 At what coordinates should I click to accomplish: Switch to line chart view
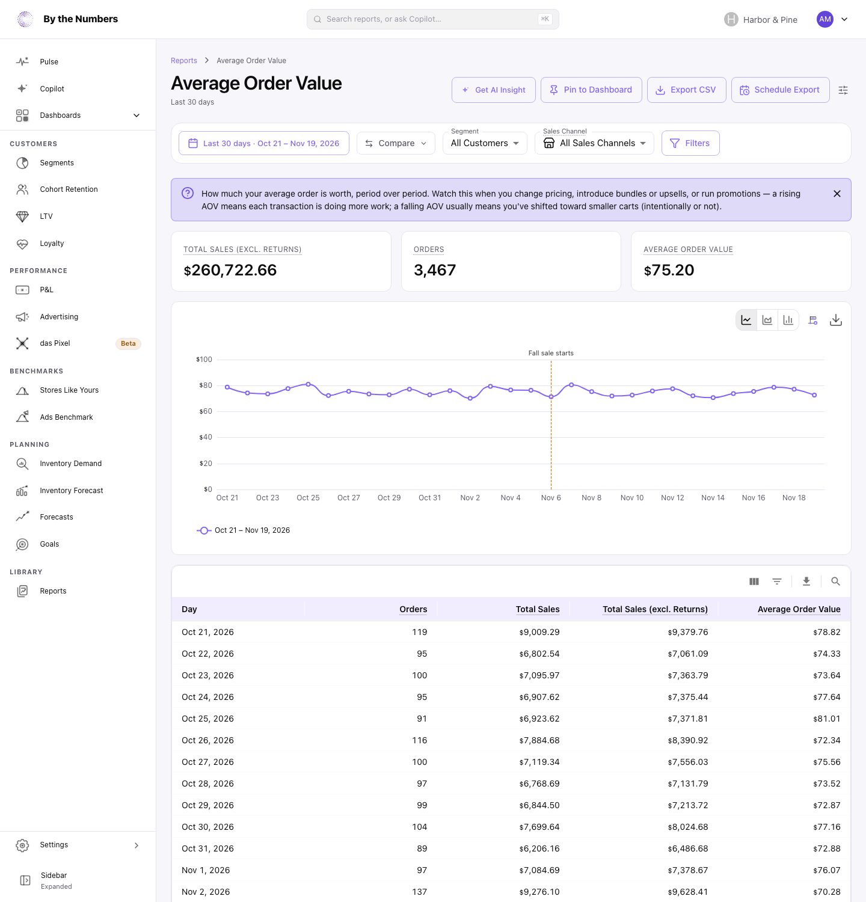746,320
